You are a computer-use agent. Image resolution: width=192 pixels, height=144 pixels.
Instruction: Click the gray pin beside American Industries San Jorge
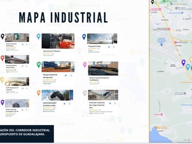click(x=85, y=93)
